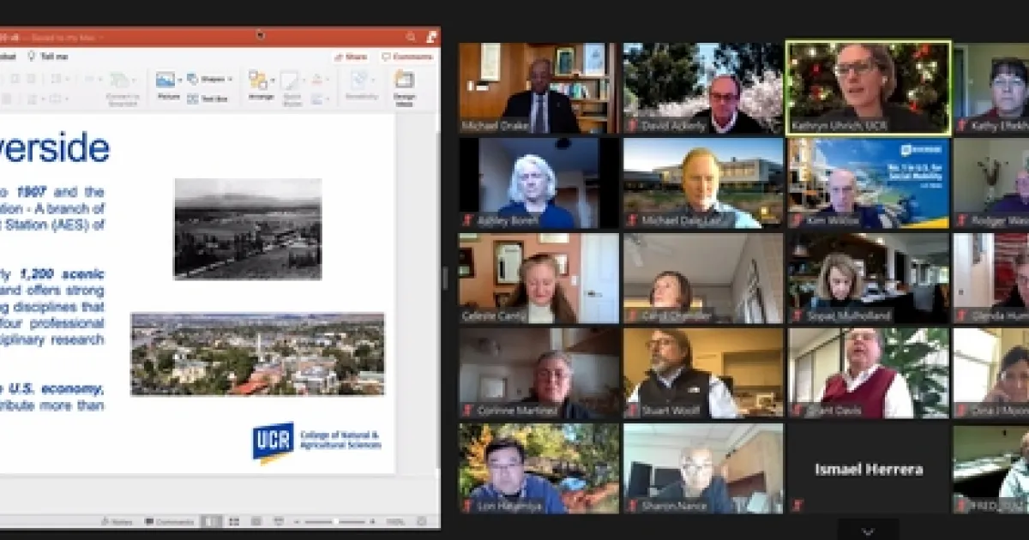1029x540 pixels.
Task: Click the Picture insert icon
Action: click(x=166, y=81)
